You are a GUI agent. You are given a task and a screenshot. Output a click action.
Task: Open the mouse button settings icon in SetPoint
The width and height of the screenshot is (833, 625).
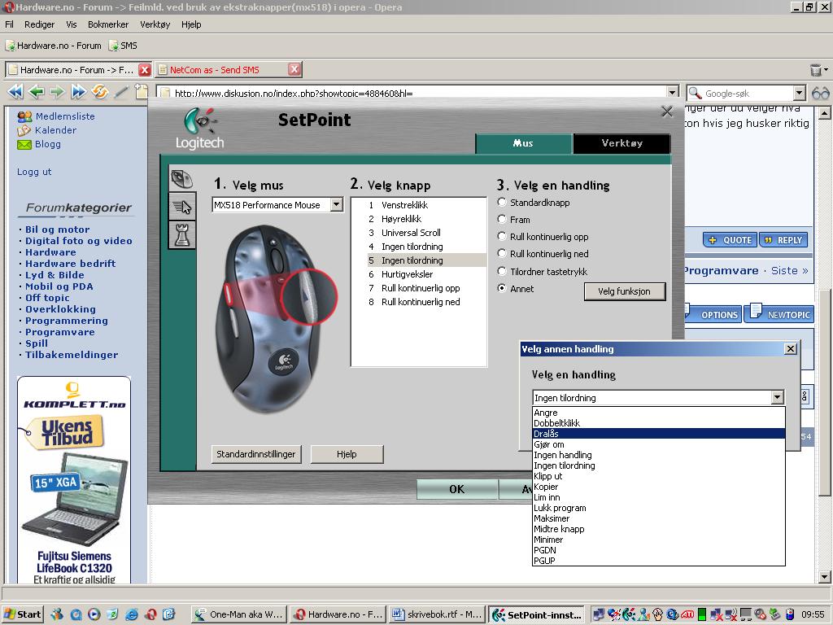pos(181,178)
